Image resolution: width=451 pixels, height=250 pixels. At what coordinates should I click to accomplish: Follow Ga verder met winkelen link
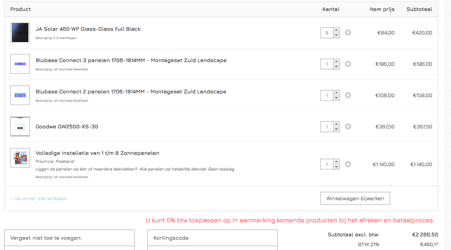(38, 199)
